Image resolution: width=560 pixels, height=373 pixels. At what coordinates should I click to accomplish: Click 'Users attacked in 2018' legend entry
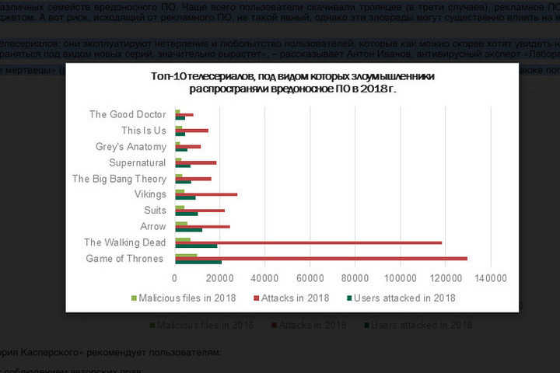click(401, 298)
